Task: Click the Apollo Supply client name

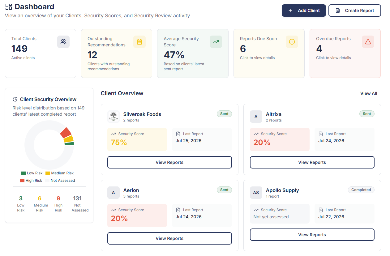Action: (282, 190)
